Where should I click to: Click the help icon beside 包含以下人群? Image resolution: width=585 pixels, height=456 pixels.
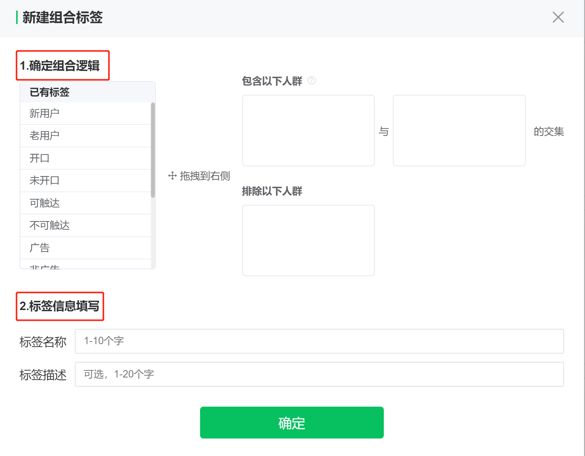tap(312, 80)
